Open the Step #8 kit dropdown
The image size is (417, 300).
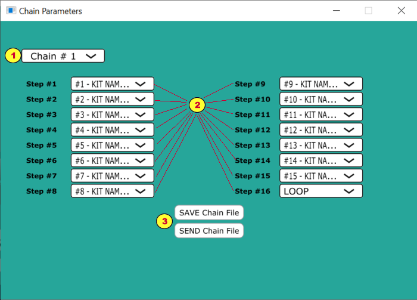(113, 191)
